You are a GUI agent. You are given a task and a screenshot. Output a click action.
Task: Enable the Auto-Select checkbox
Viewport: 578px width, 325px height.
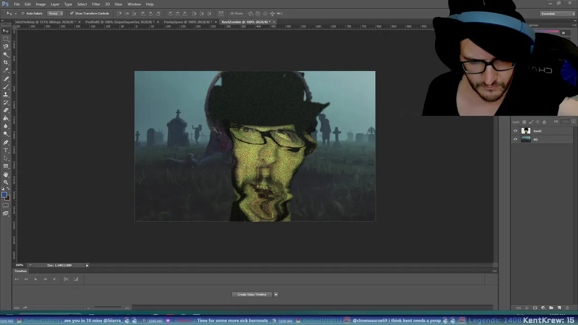pos(23,14)
